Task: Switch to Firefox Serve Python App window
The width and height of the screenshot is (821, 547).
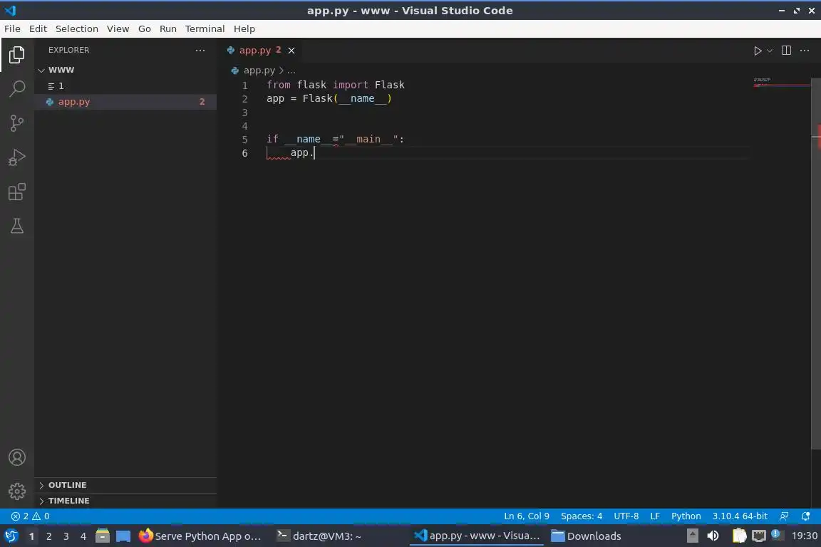Action: pos(200,536)
